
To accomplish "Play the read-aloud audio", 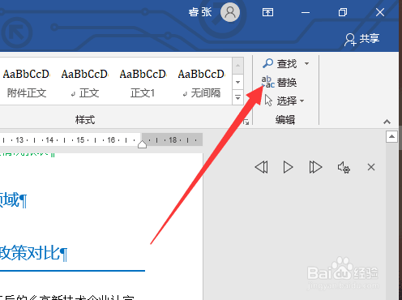I will pyautogui.click(x=288, y=167).
